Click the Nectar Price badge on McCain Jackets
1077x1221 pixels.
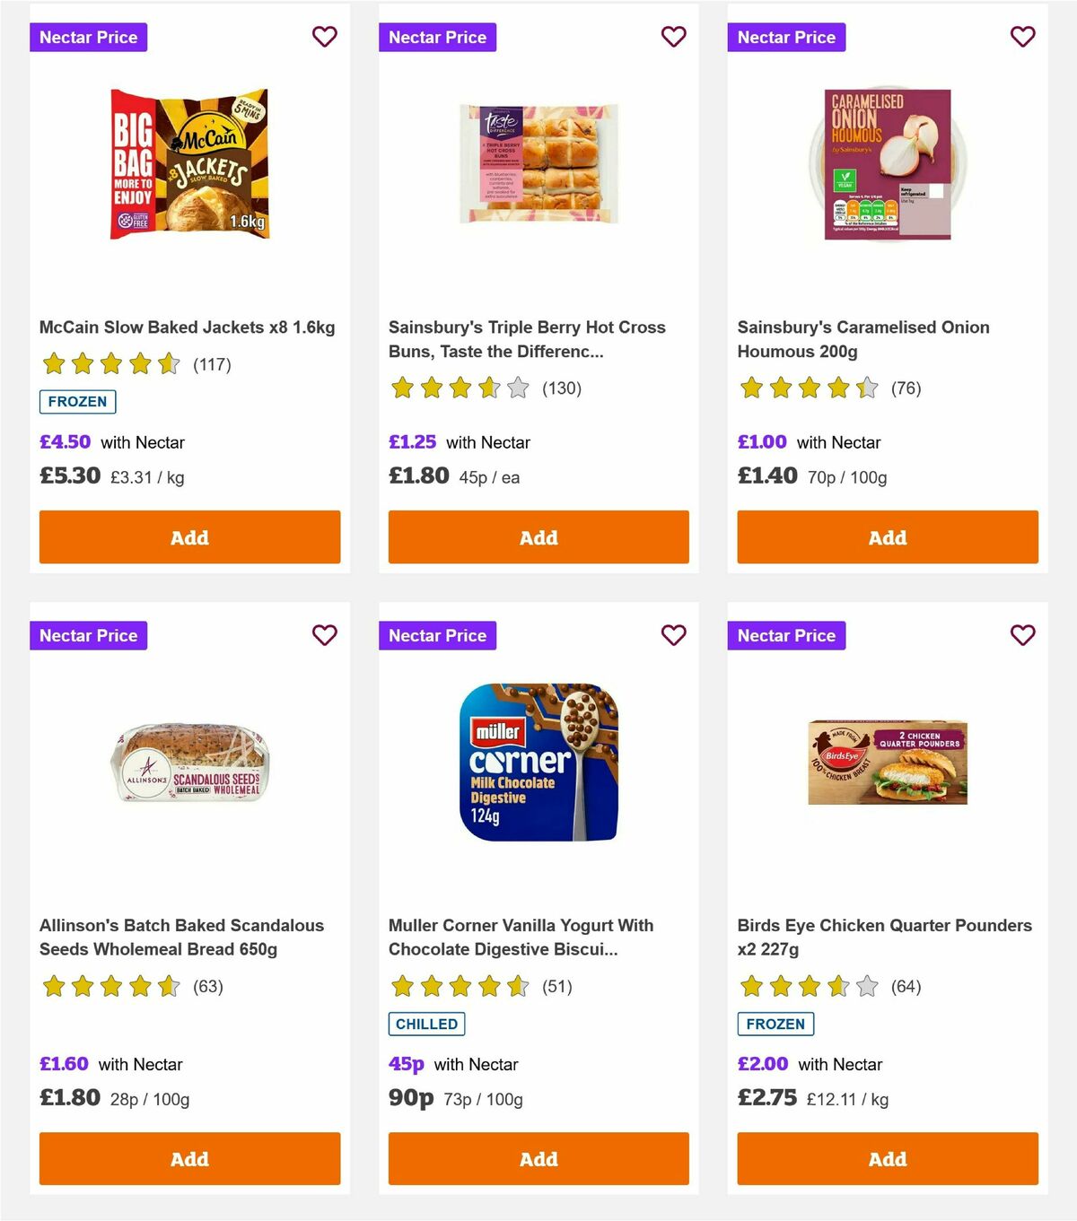(88, 37)
